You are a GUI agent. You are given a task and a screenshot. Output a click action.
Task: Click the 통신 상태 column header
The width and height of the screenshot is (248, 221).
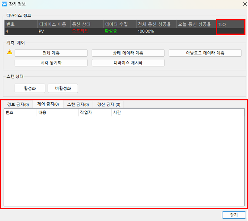click(x=87, y=25)
